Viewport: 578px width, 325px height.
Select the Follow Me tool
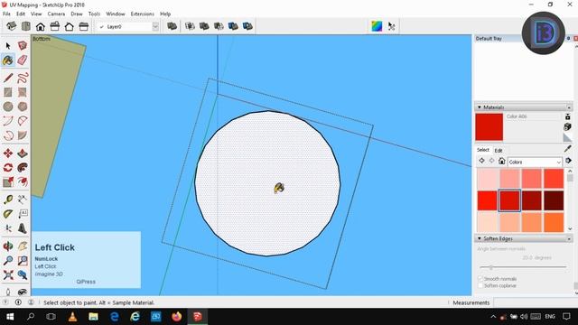[x=23, y=167]
